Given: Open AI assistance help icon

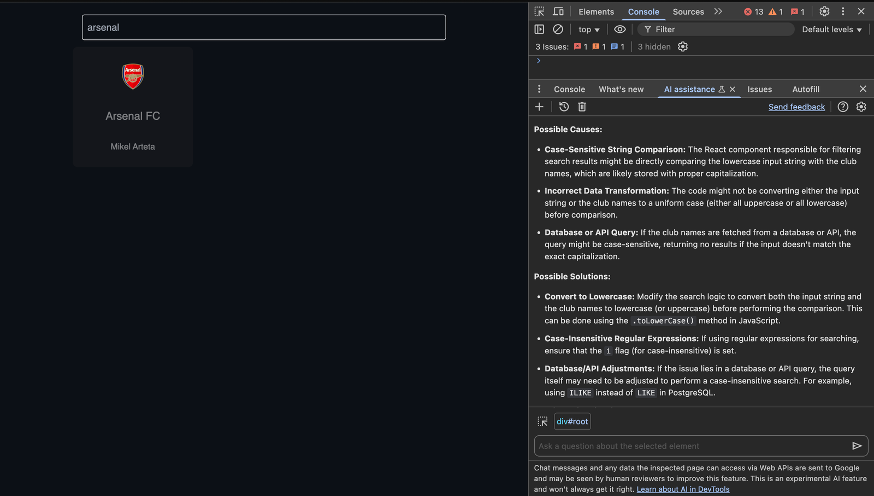Looking at the screenshot, I should (843, 107).
